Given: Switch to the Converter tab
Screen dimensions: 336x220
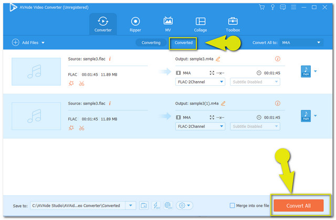Looking at the screenshot, I should pos(103,24).
